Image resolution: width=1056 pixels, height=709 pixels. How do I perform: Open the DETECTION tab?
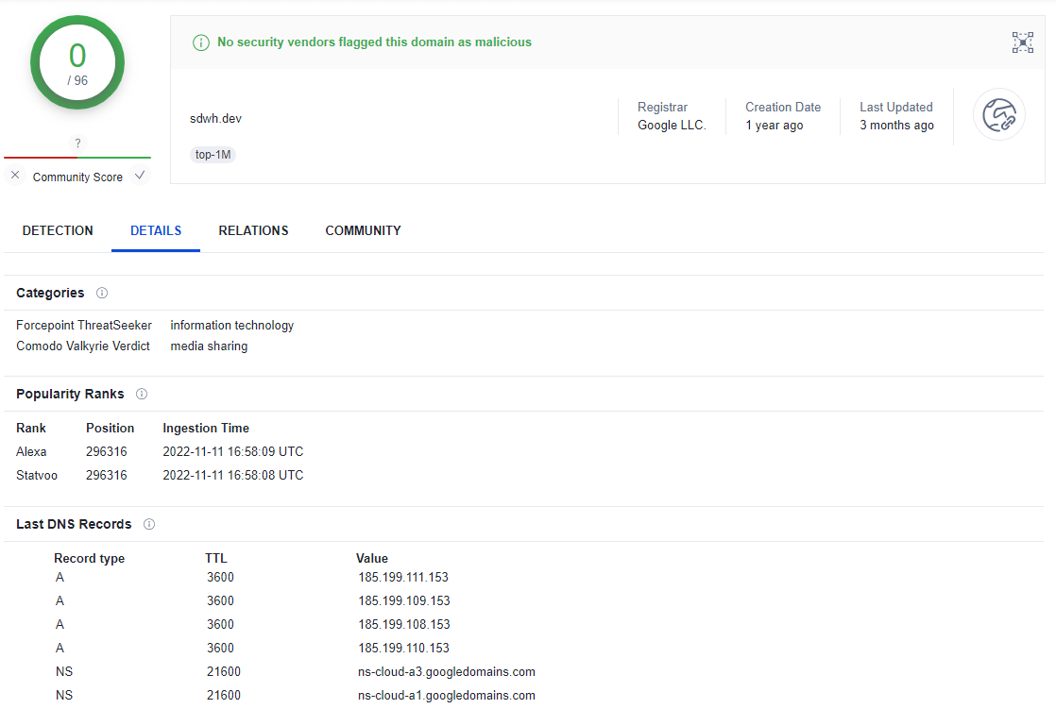pos(58,230)
